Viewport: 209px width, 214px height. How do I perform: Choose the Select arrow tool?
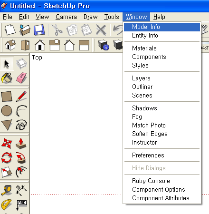click(7, 64)
